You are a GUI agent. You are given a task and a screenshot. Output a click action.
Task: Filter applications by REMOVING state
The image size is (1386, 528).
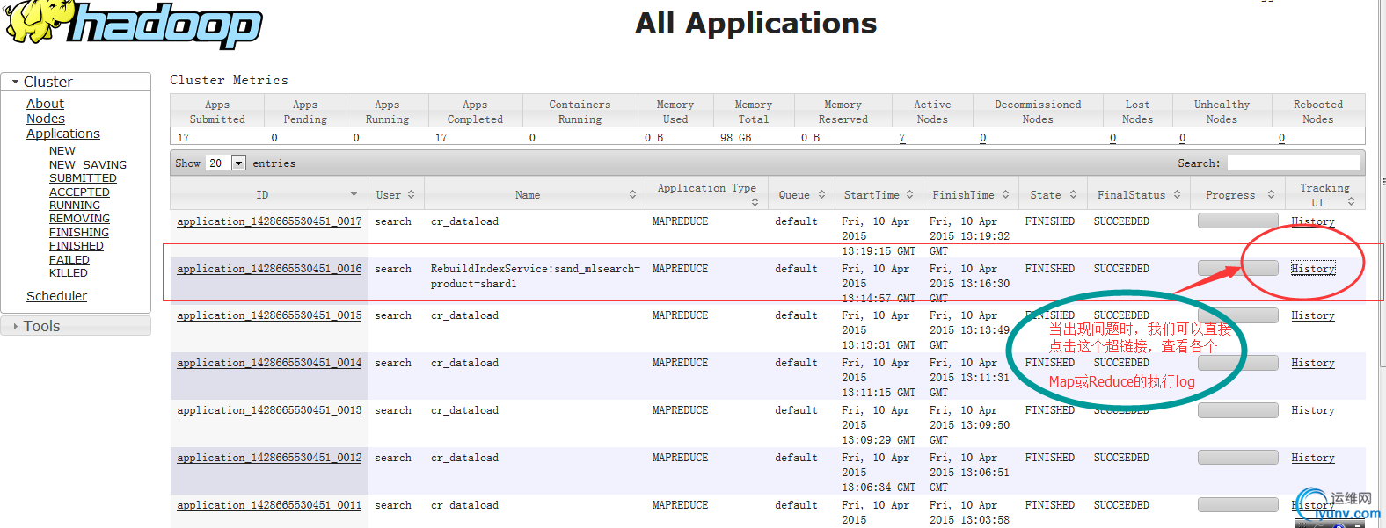(79, 219)
